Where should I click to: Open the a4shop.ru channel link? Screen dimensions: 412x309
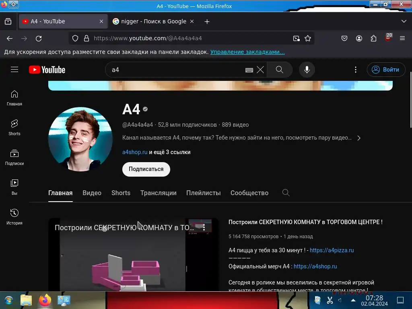[135, 152]
